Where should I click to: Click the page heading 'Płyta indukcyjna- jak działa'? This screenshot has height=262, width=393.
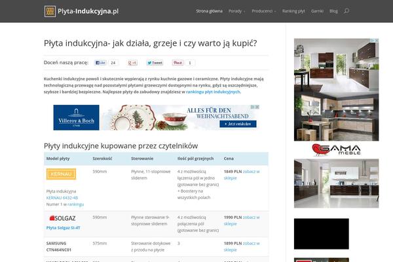point(151,43)
